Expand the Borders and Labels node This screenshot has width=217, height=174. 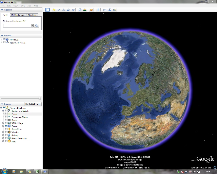3,111
